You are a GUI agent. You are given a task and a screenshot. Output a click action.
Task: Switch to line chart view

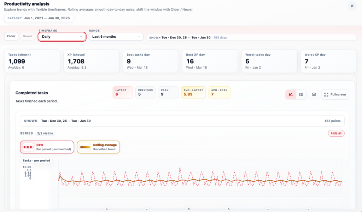[x=291, y=94]
